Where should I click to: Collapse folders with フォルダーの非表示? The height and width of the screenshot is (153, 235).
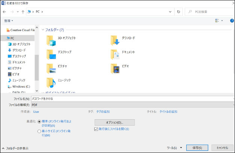tap(15, 148)
